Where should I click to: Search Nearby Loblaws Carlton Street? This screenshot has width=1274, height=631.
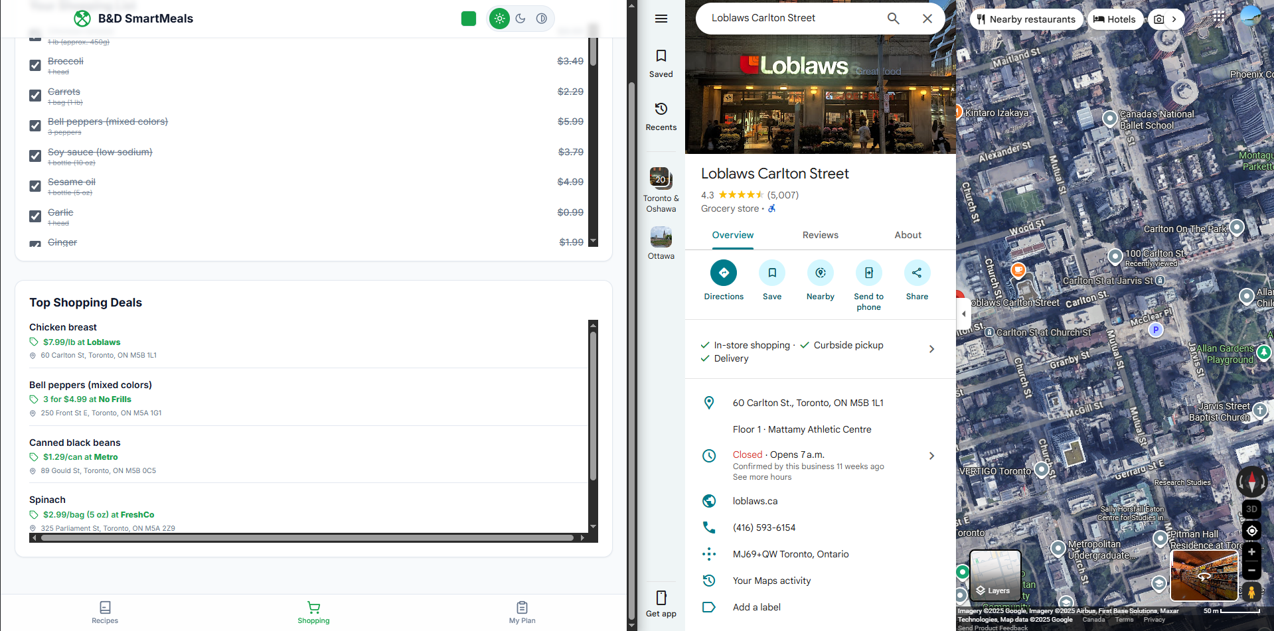coord(821,273)
